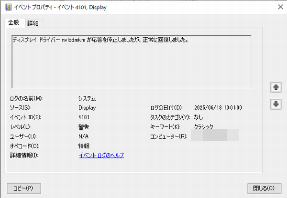Screen dimensions: 287x198
Task: Click the ログの名前(M) label
Action: (26, 99)
